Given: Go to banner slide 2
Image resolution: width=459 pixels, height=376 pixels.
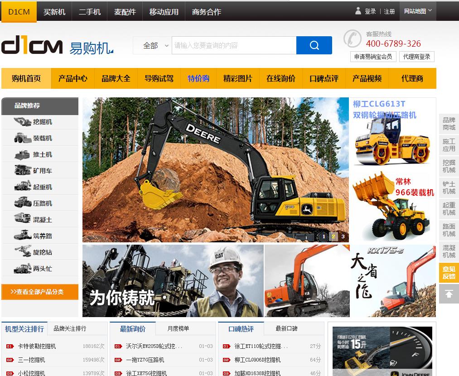Looking at the screenshot, I should (x=333, y=236).
